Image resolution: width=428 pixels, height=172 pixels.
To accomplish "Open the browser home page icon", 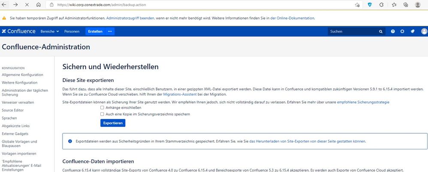I will point(39,5).
